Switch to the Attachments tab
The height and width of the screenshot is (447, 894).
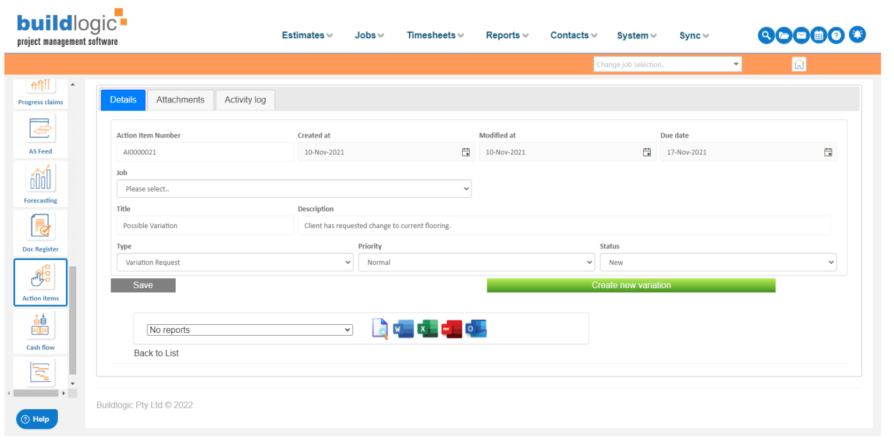pyautogui.click(x=180, y=100)
